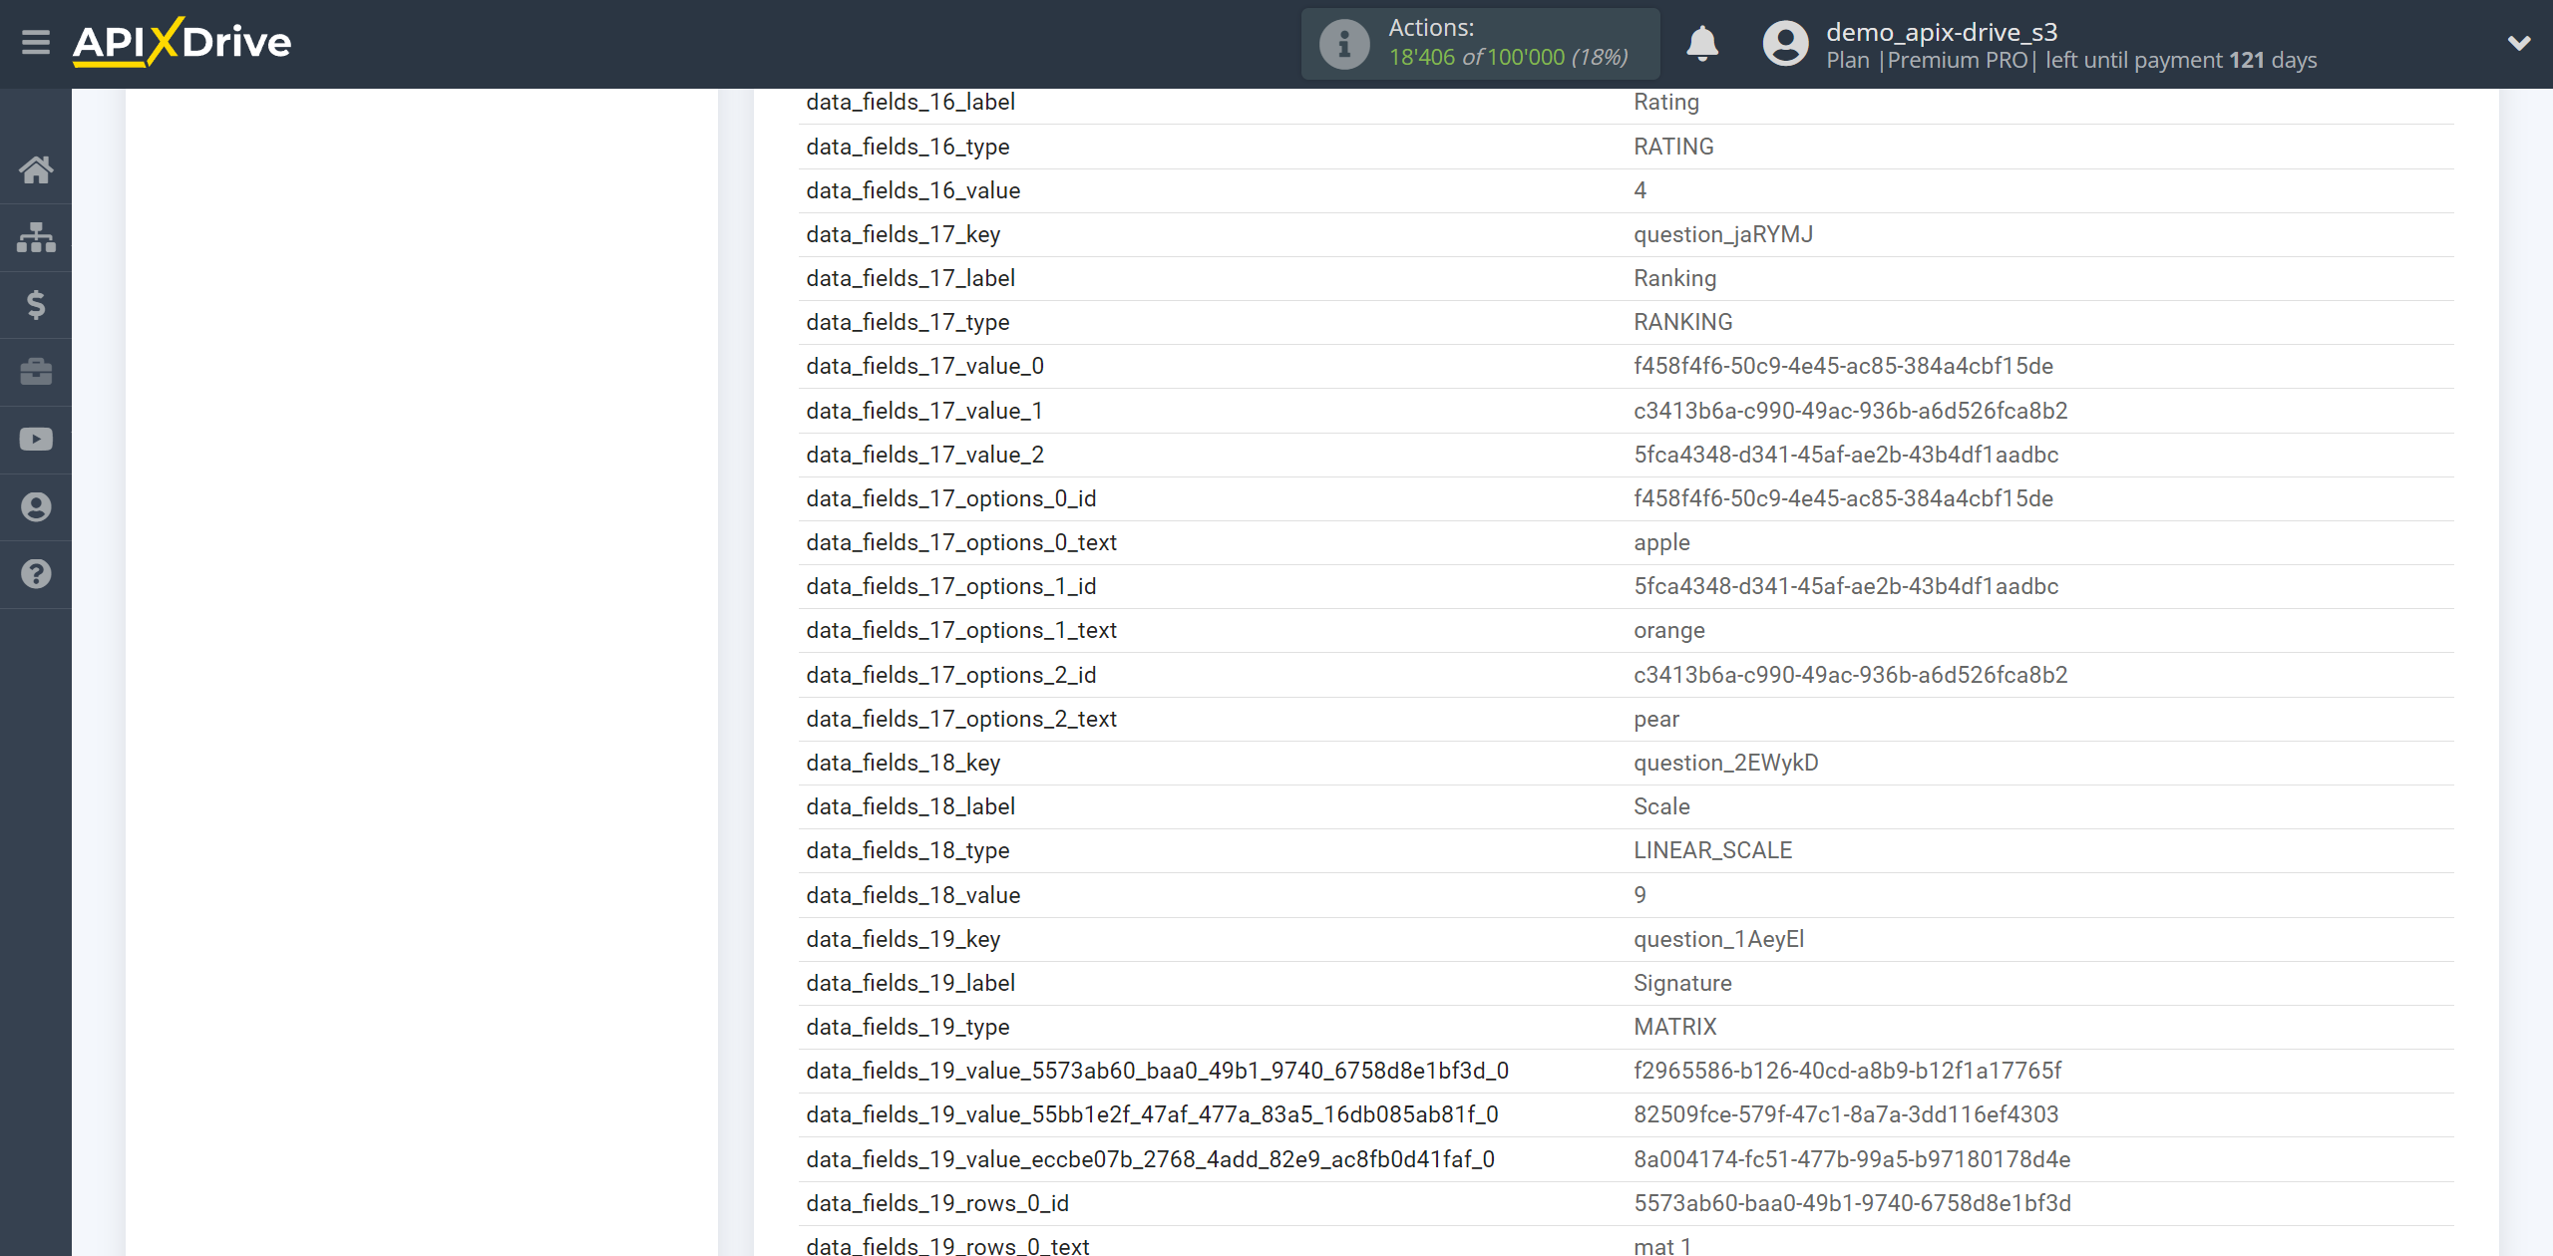This screenshot has width=2553, height=1256.
Task: Select the data_fields_16_label row name
Action: click(x=911, y=102)
